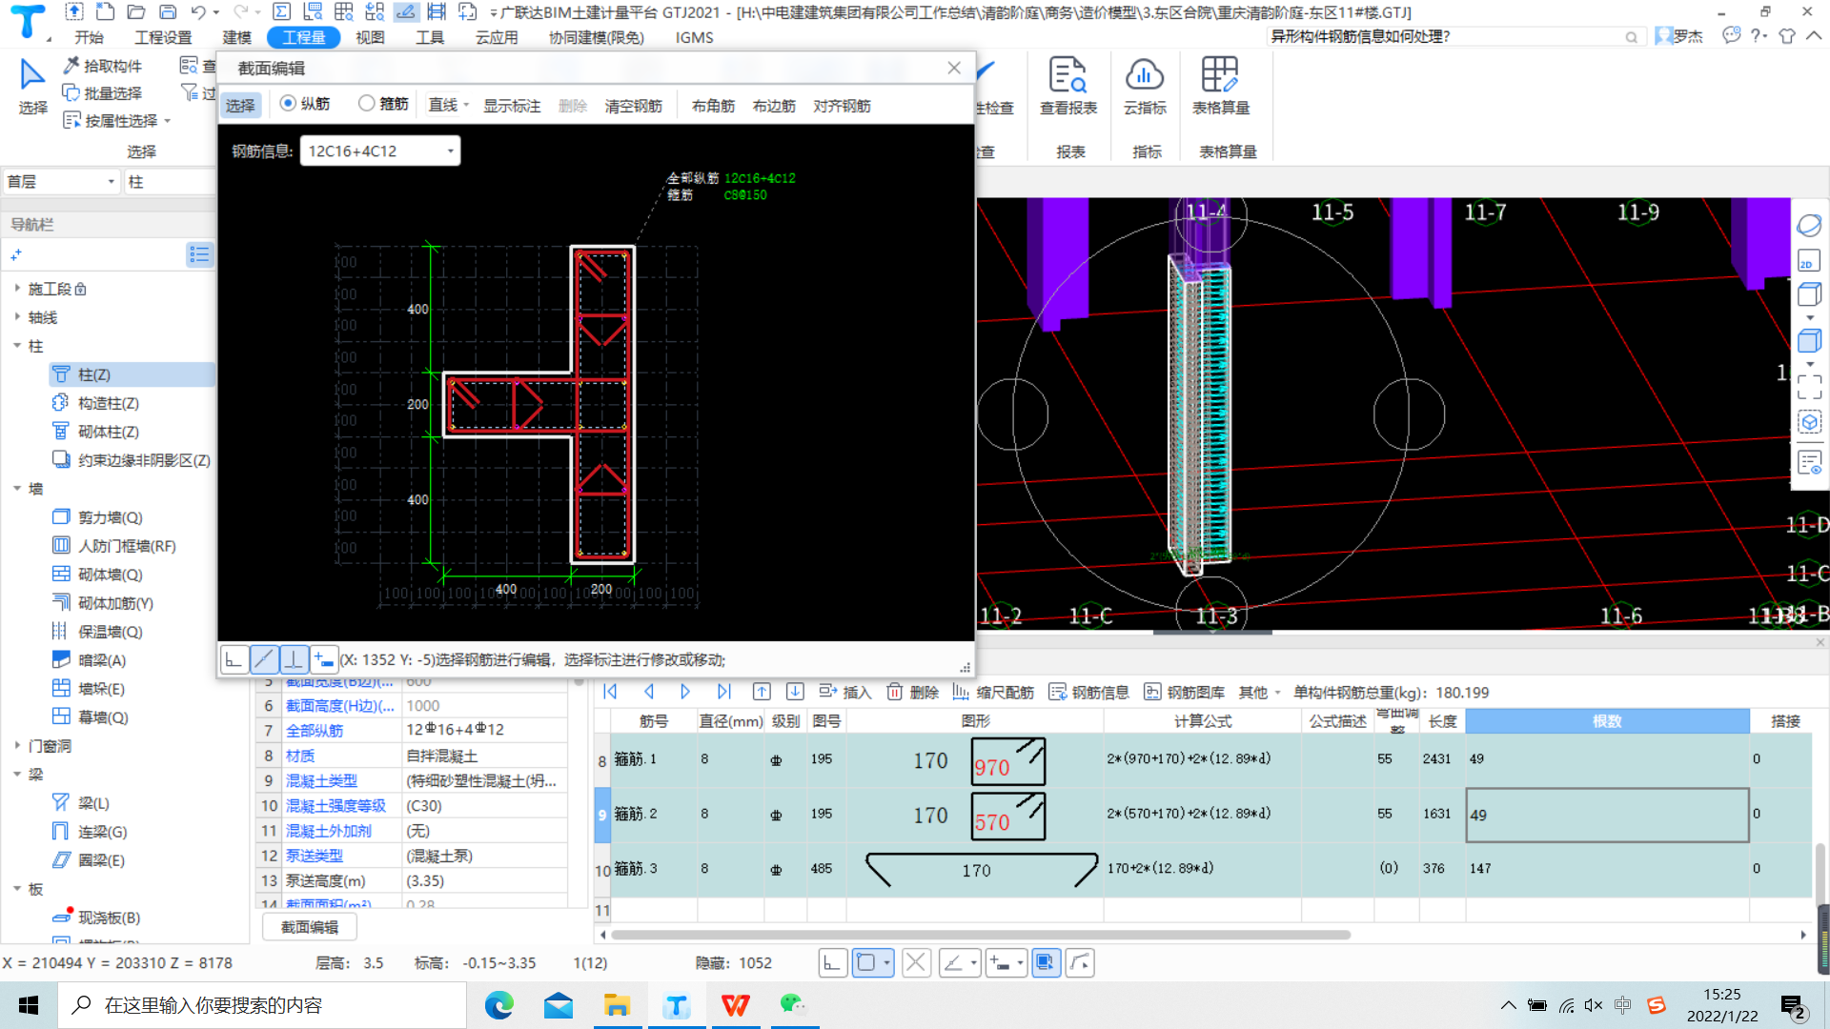Click the orbit view icon on right toolbar
Viewport: 1830px width, 1029px height.
(x=1808, y=226)
